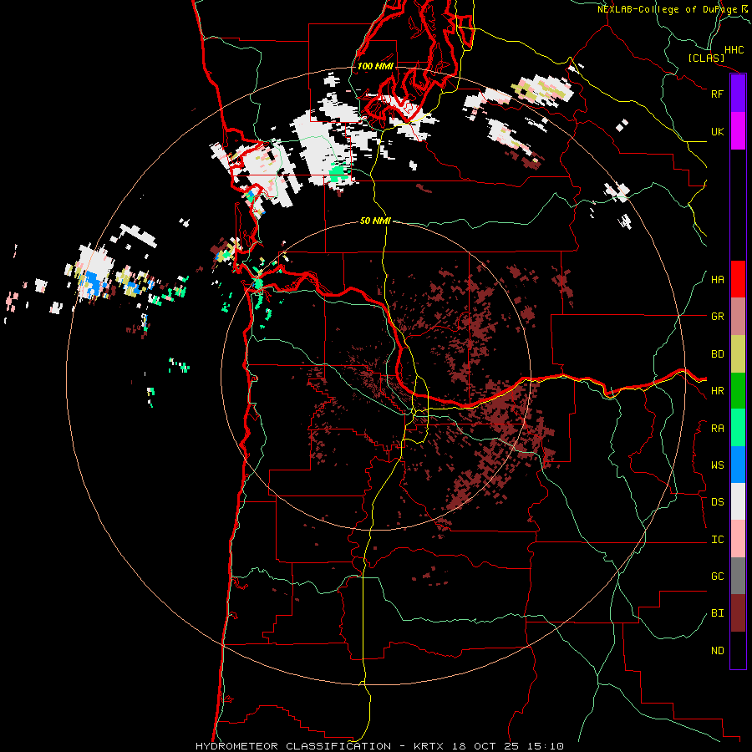Click the WS legend label
The image size is (752, 752).
717,465
